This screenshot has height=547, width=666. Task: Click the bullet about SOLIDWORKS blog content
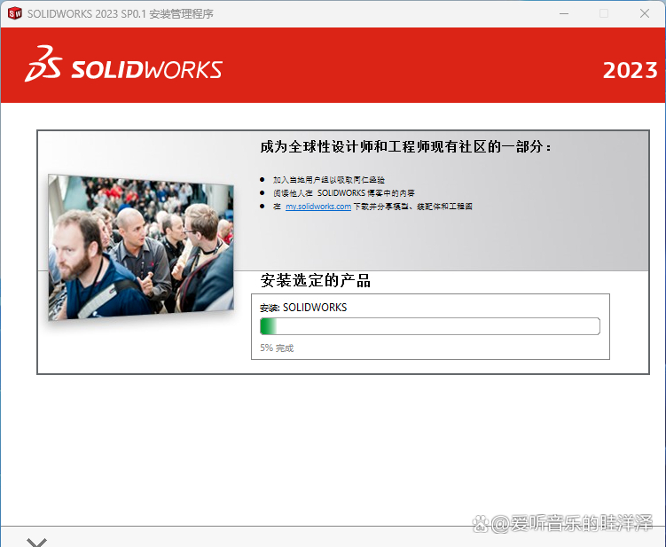pos(343,193)
